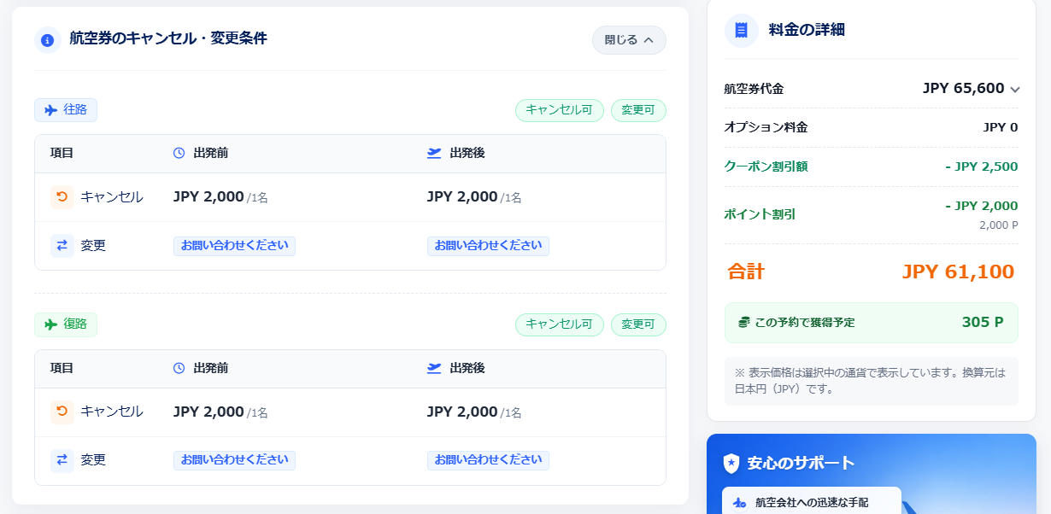Click the 項目 header in the 往路 table
This screenshot has height=514, width=1051.
coord(62,154)
